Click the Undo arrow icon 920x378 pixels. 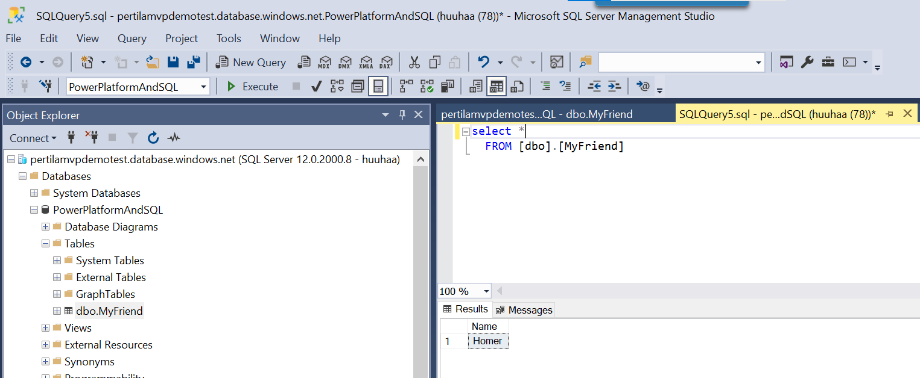click(x=483, y=62)
